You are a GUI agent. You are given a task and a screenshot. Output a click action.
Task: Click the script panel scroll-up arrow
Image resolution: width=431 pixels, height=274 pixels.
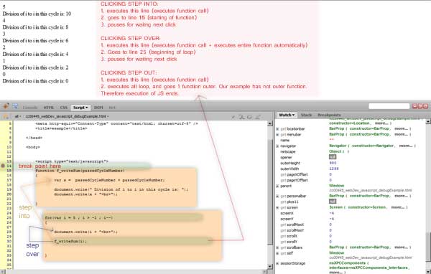coord(270,124)
